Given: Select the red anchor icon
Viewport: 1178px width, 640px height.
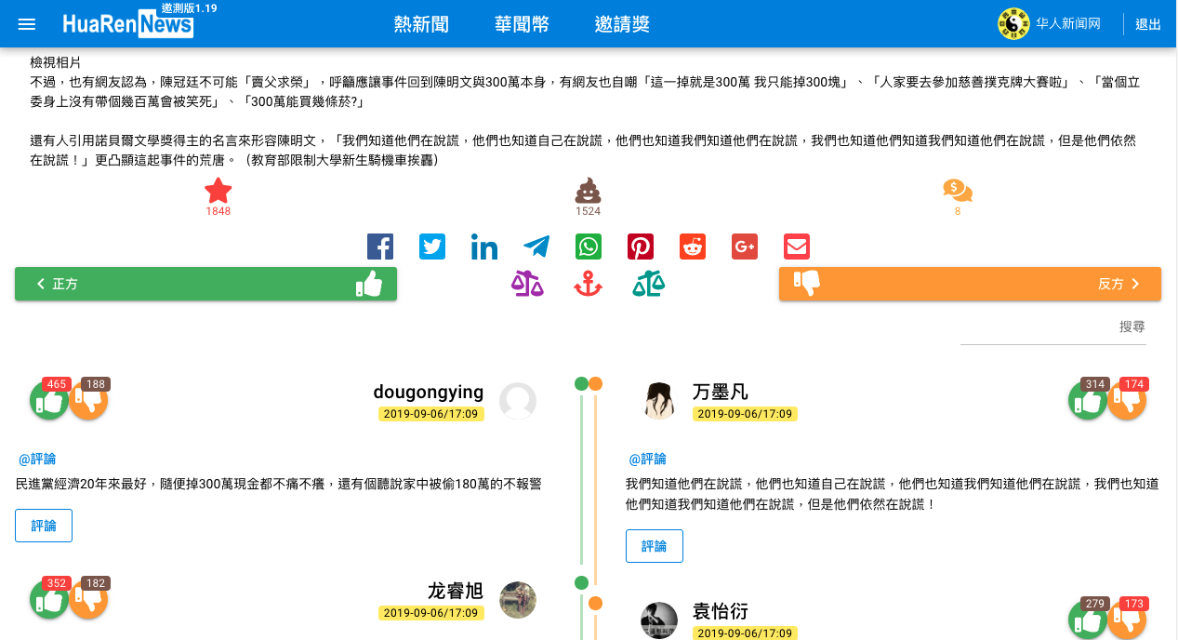Looking at the screenshot, I should pos(588,284).
